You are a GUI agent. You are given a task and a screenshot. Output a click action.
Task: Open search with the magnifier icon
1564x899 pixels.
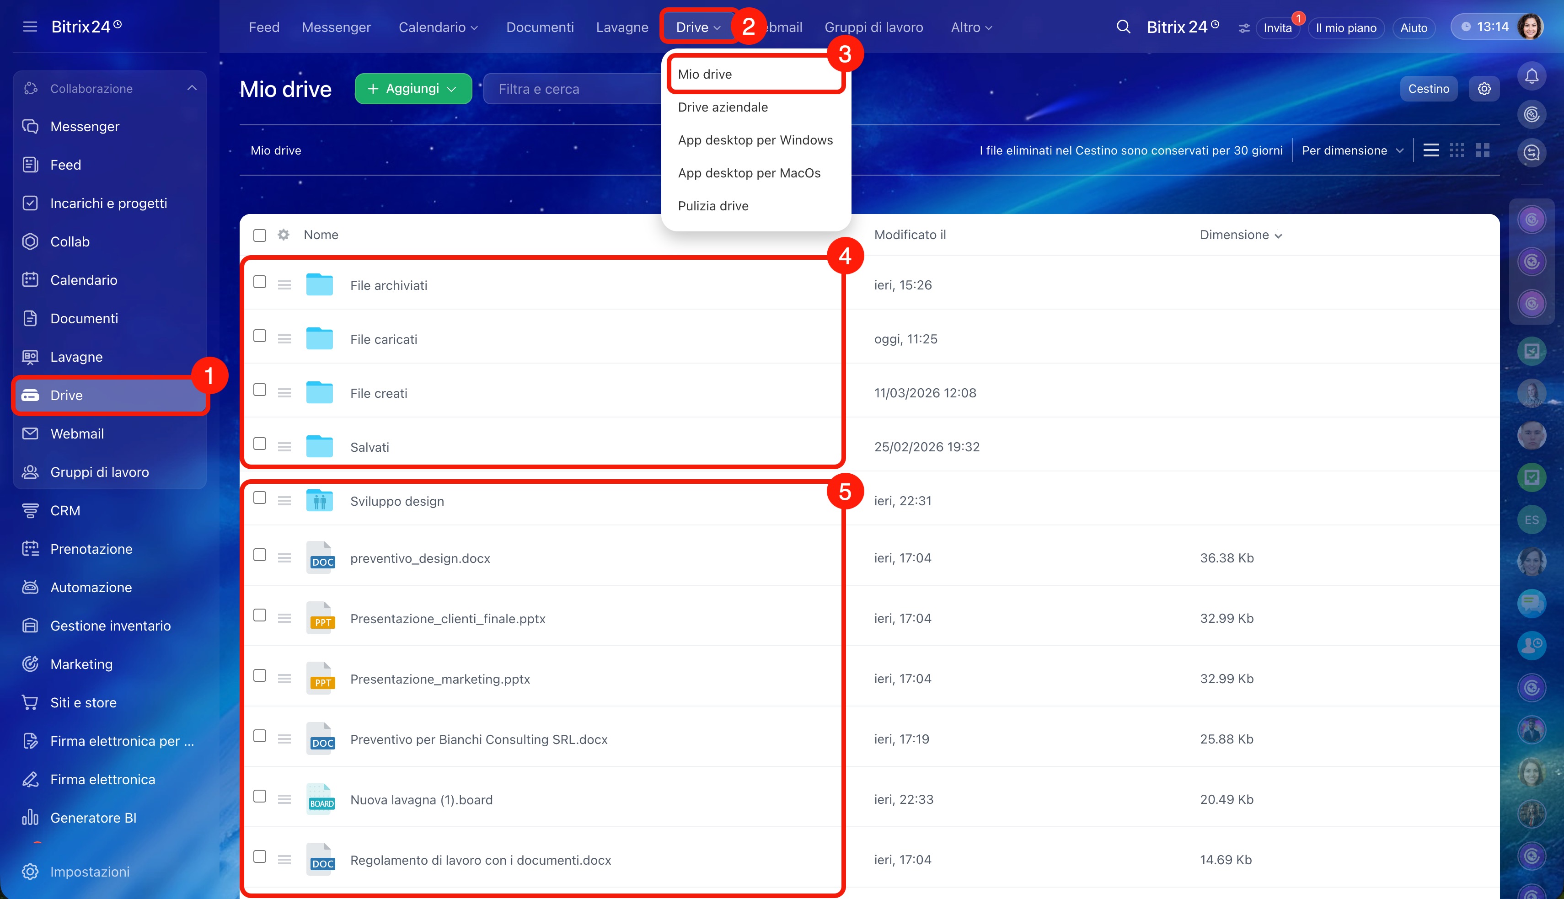click(1123, 27)
